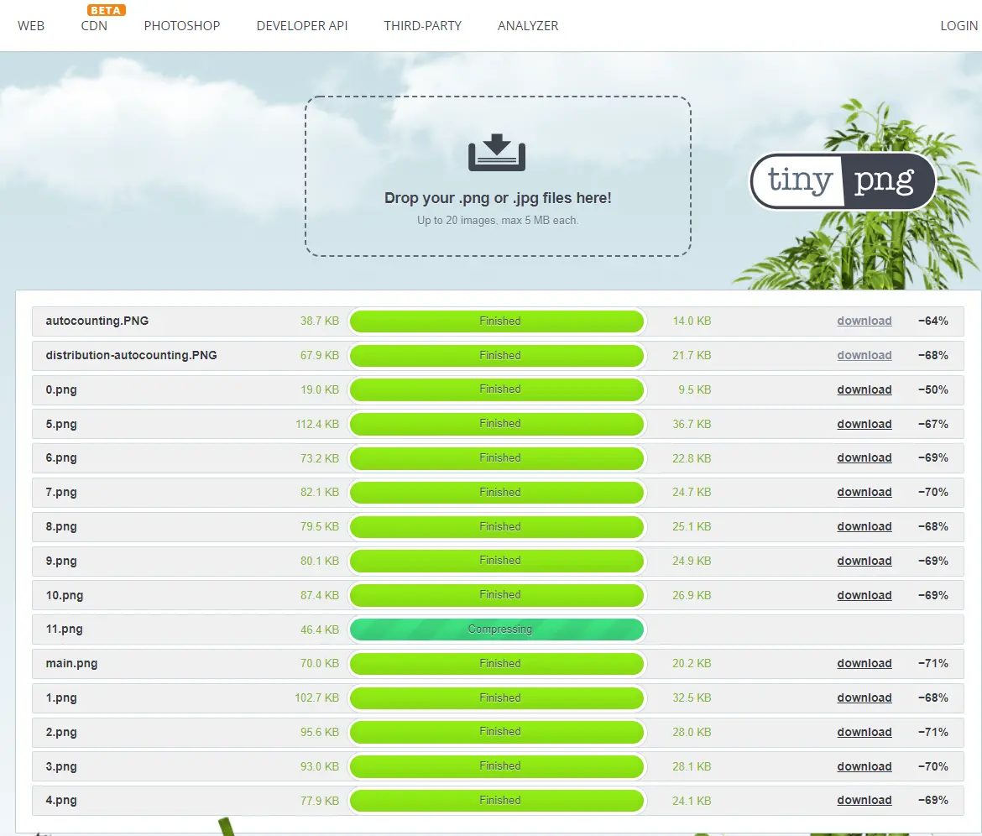Viewport: 982px width, 836px height.
Task: Download compressed 10.png
Action: pos(864,596)
